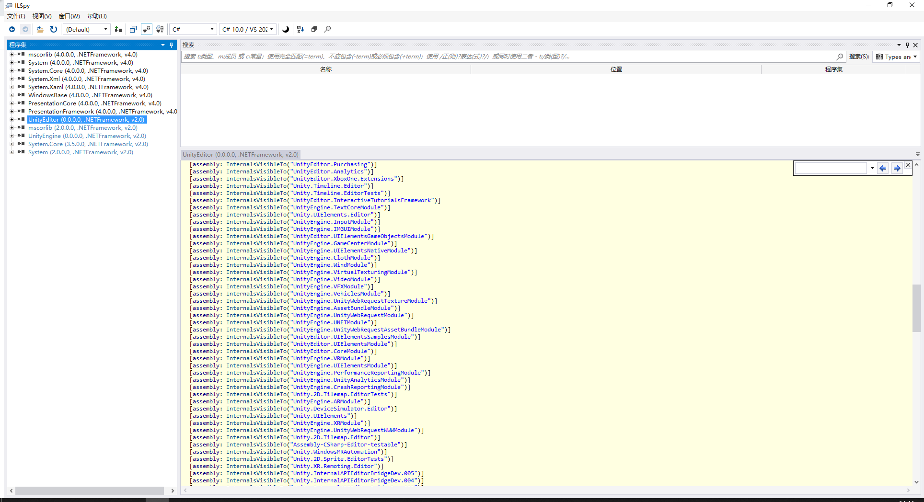Click the "UnityEditor.Purchasing" string in code
The image size is (924, 502).
(330, 164)
